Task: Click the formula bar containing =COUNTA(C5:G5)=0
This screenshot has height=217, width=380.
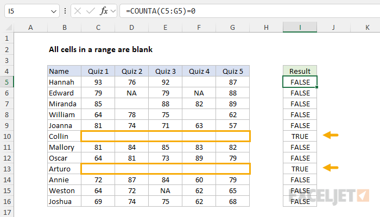Action: click(250, 11)
